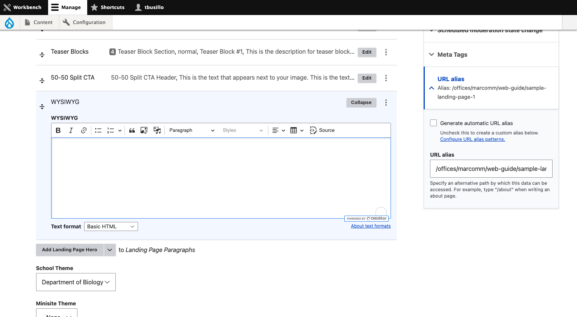
Task: Open the Workbench toolbar item
Action: [x=23, y=8]
